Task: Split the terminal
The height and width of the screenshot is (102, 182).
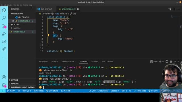Action: [x=167, y=62]
